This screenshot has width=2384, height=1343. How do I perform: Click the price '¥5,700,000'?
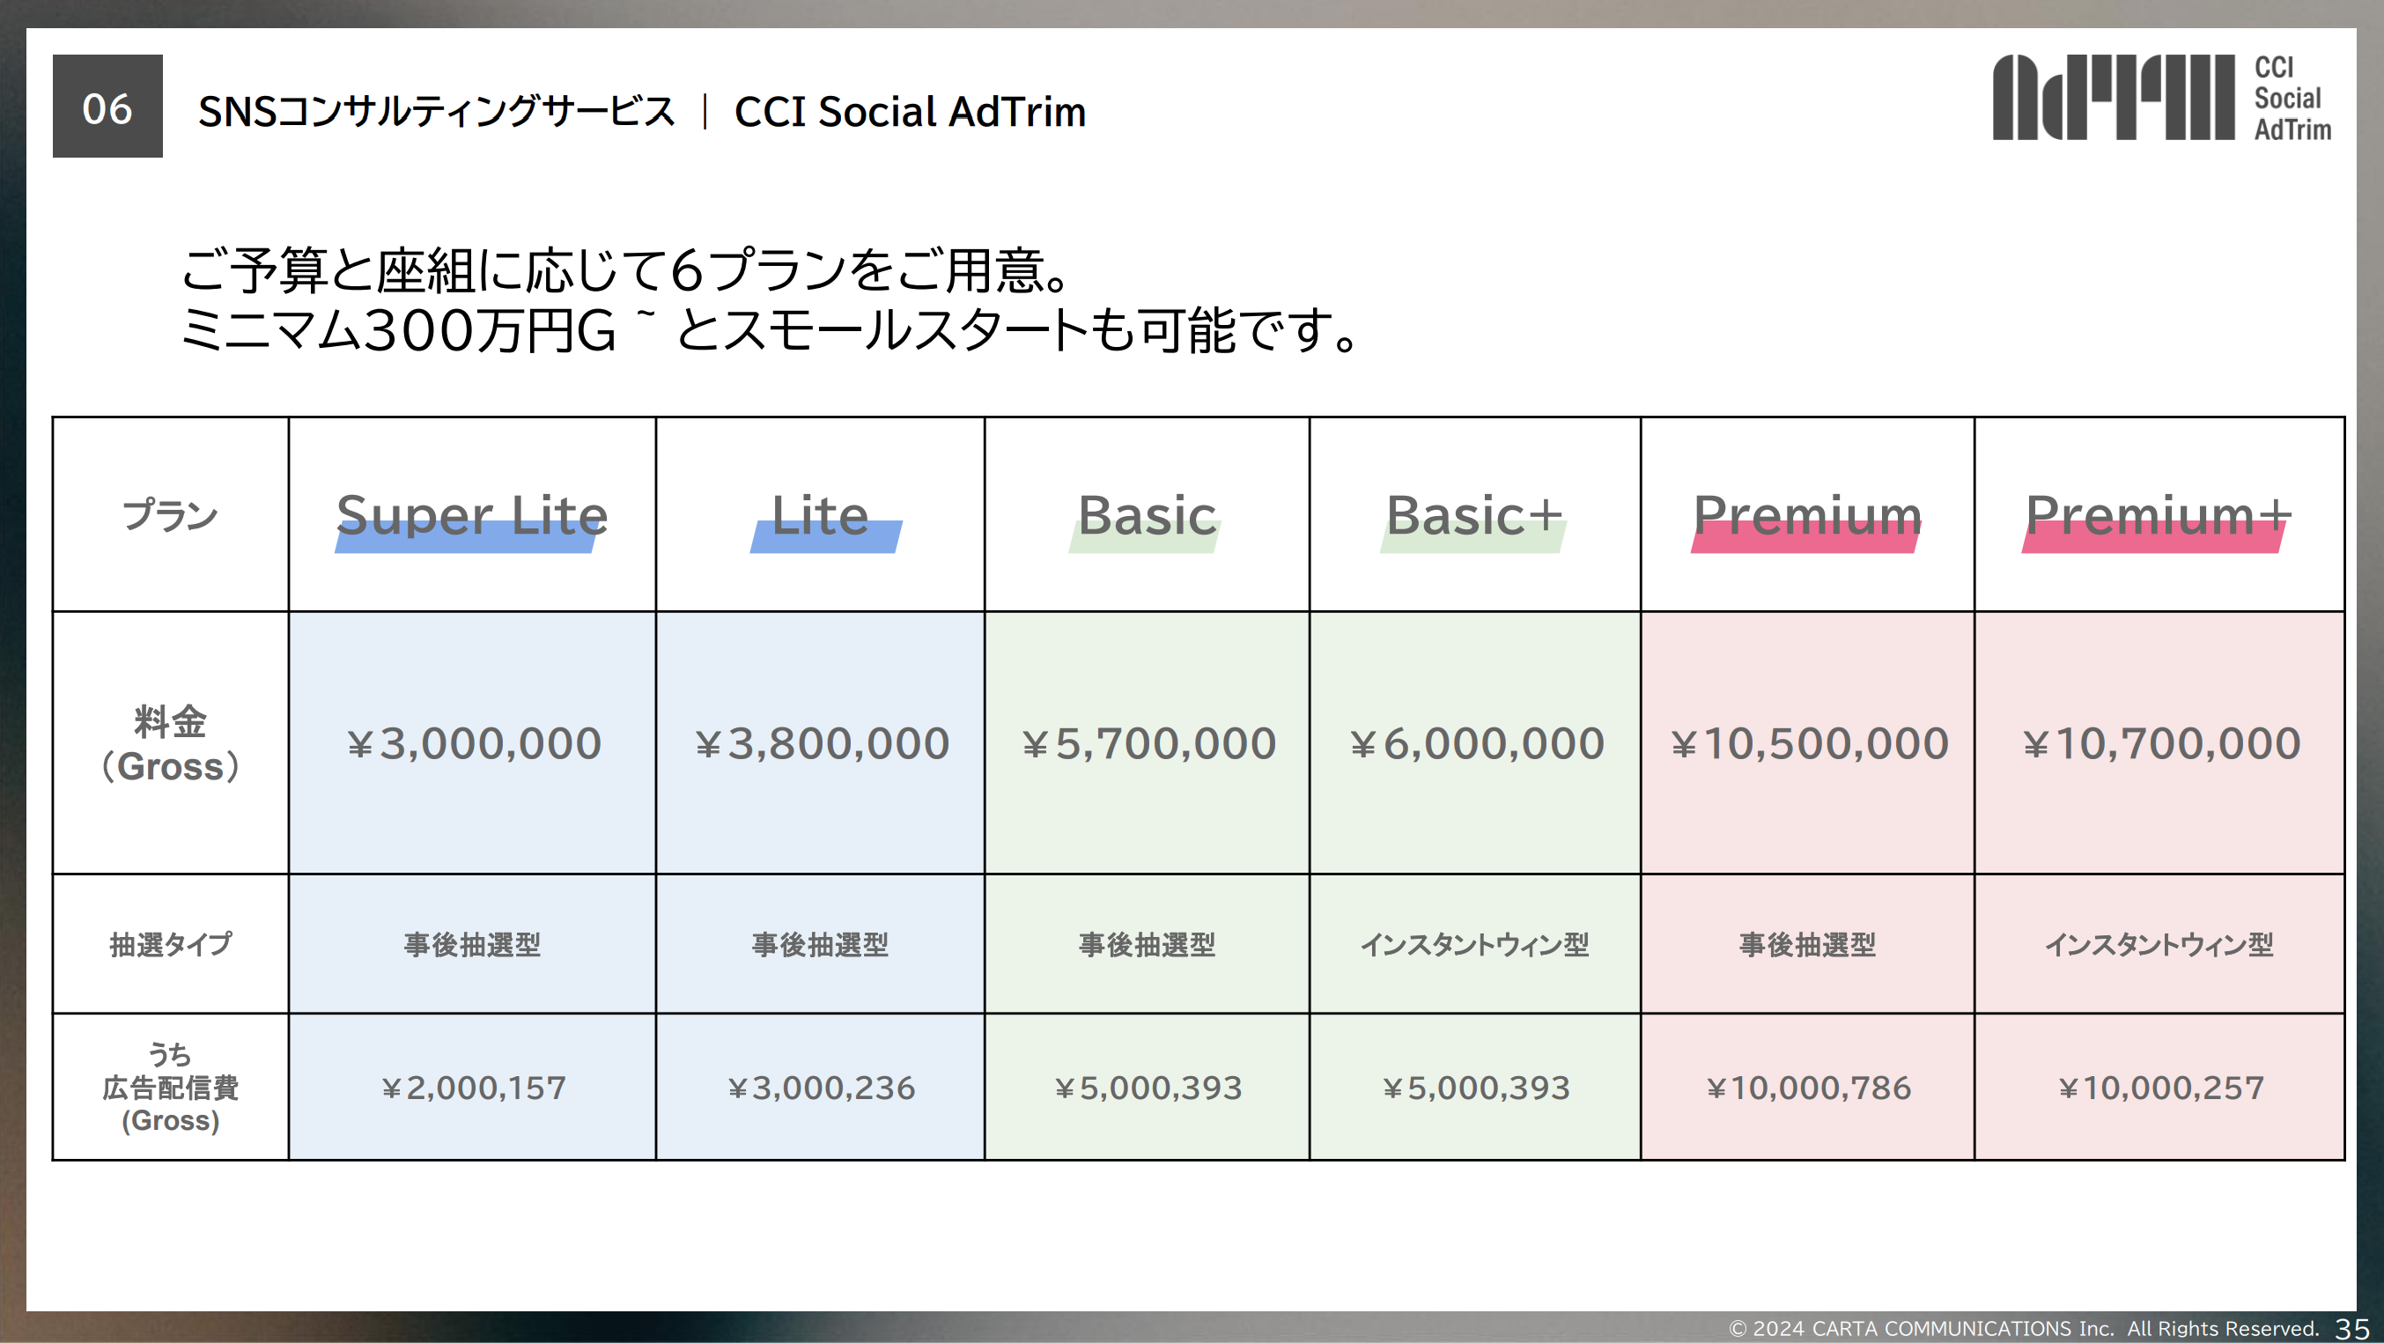click(1148, 743)
